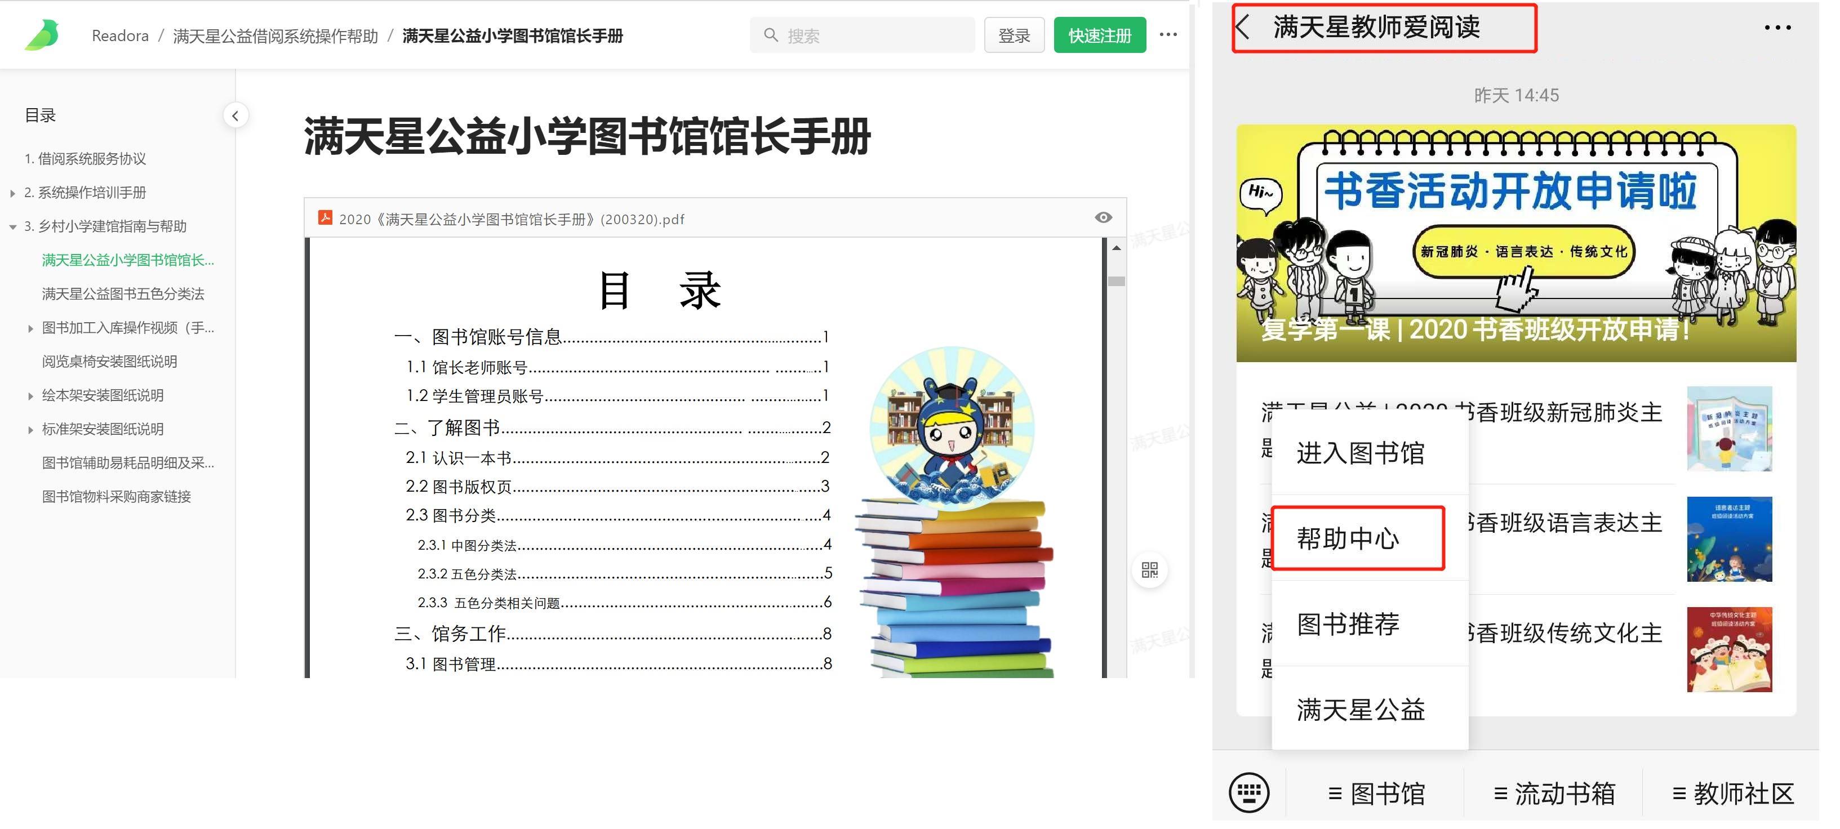Click 2.3.3 五色分类相关问题 contents line
The width and height of the screenshot is (1840, 829).
625,603
